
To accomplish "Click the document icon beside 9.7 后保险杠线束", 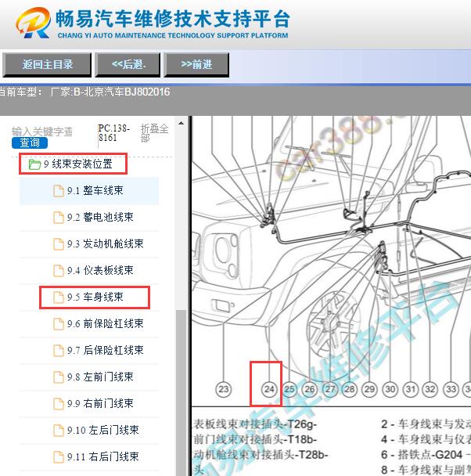I will (58, 351).
